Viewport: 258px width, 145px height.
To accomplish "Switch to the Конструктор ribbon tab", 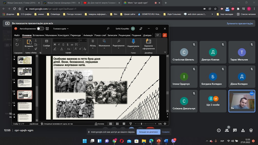I will 63,35.
